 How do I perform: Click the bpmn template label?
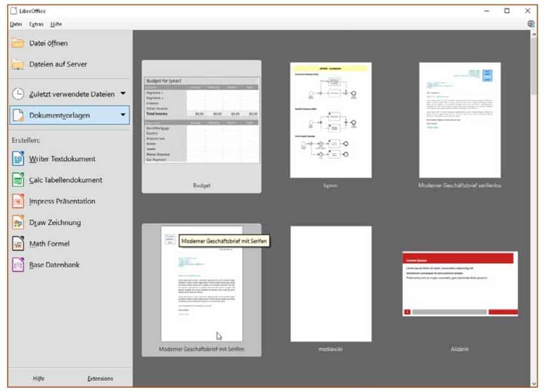point(330,186)
